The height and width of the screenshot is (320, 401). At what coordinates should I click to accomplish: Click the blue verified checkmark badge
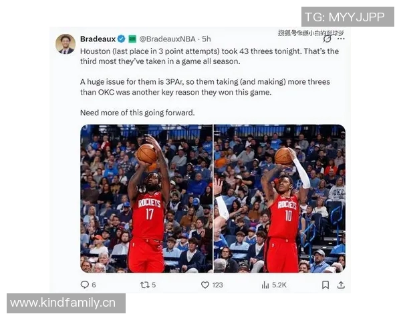tap(121, 39)
